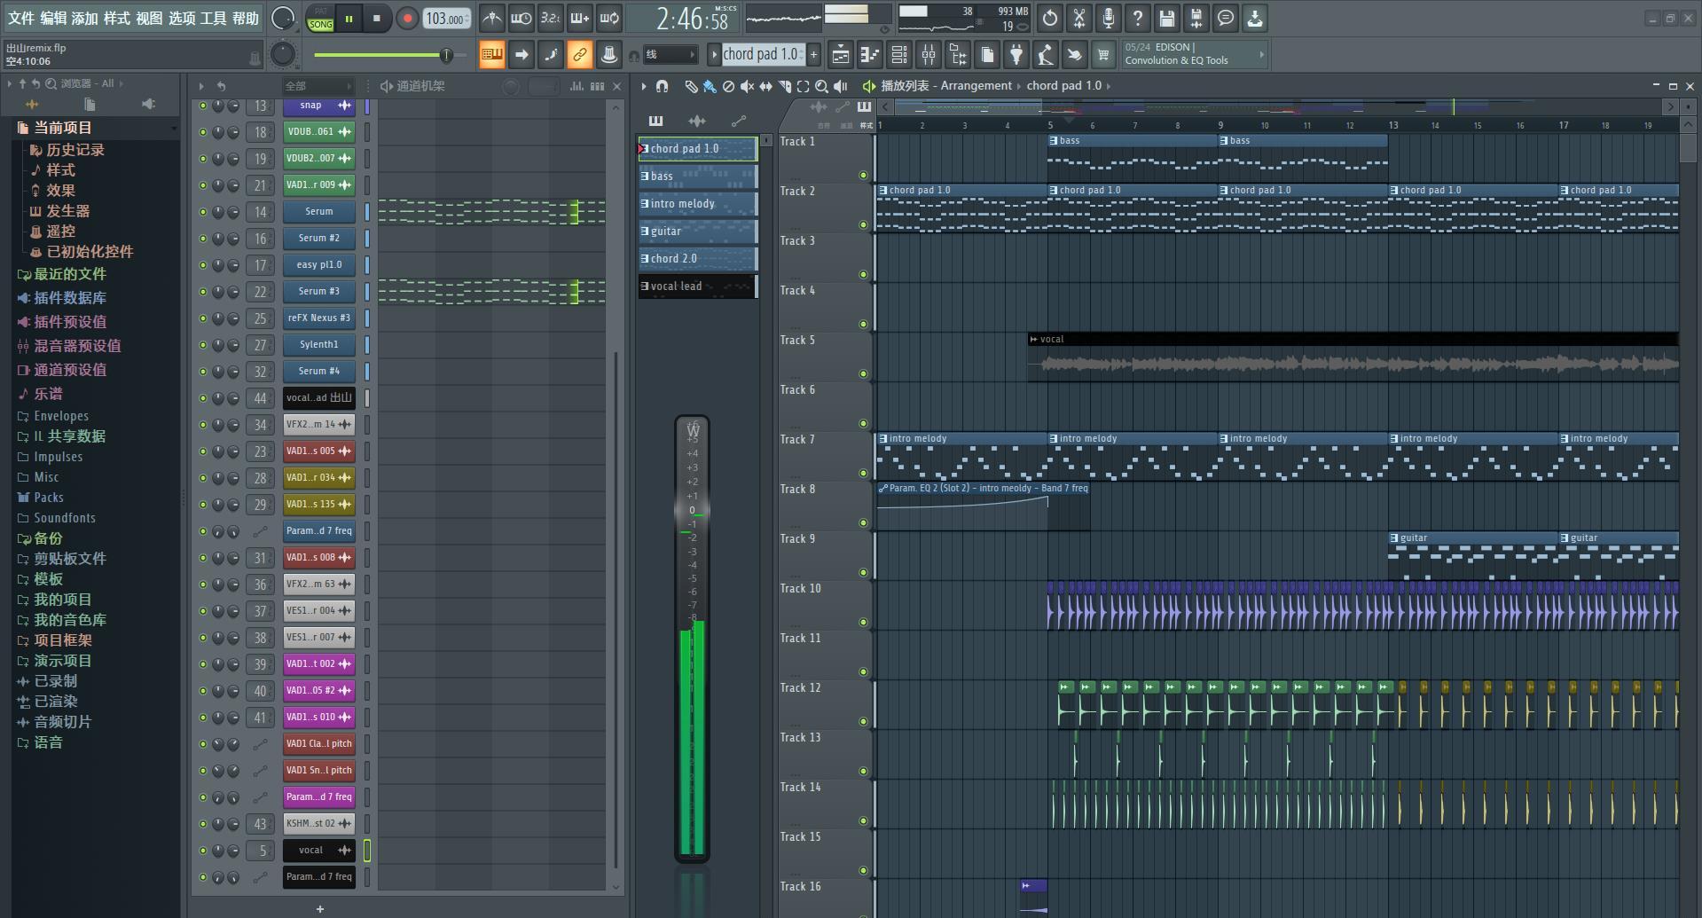
Task: Mute Track 5 using its green dot
Action: point(863,373)
